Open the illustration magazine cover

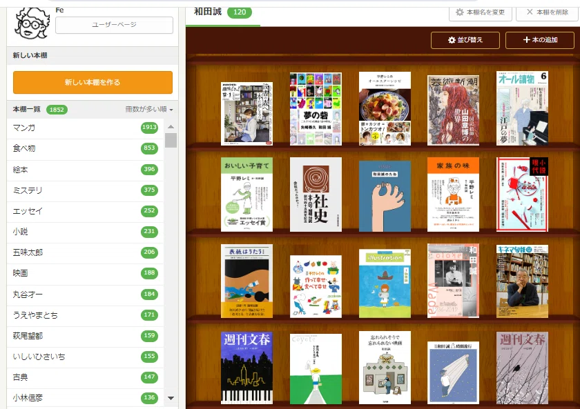click(x=385, y=283)
